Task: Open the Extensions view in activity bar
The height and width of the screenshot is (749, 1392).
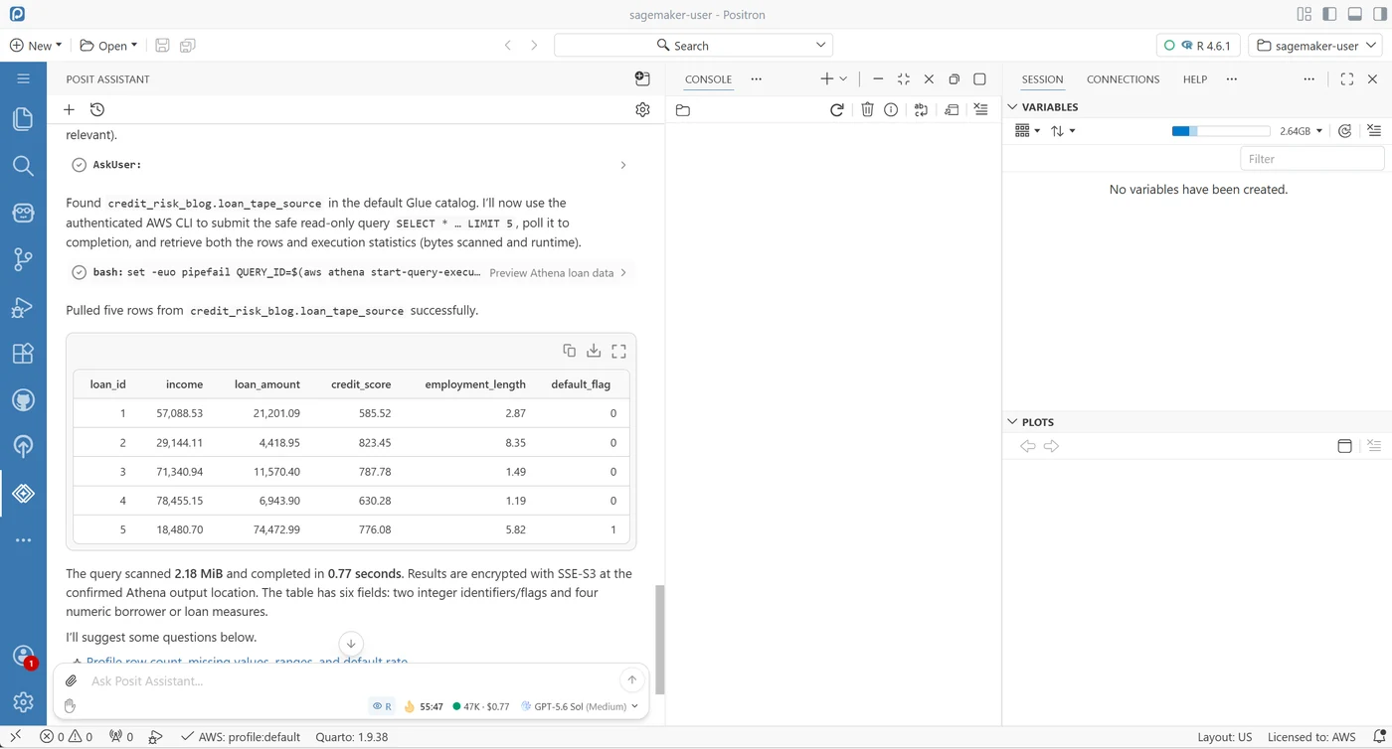Action: tap(23, 354)
